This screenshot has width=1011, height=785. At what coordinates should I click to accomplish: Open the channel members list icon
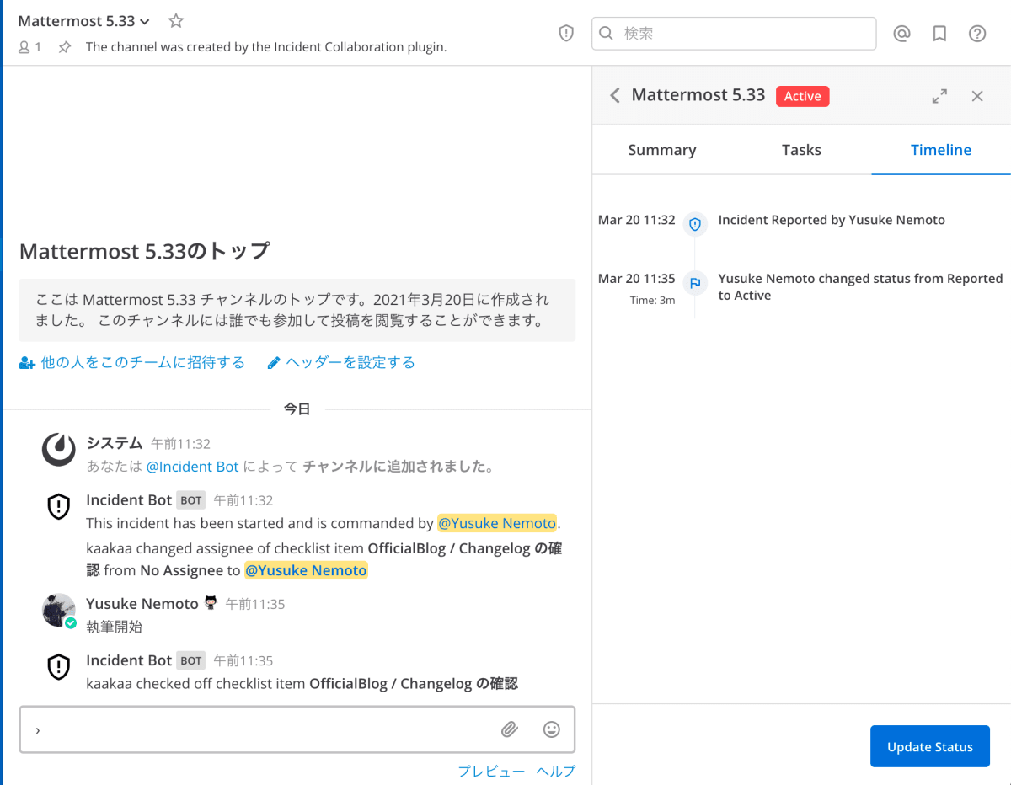29,48
